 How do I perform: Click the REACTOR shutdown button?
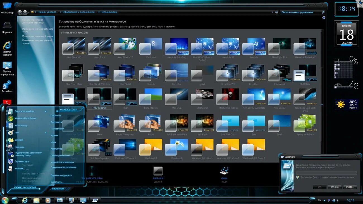pos(58,189)
